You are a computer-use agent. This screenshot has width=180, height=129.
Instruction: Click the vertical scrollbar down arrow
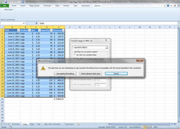[x=179, y=121]
